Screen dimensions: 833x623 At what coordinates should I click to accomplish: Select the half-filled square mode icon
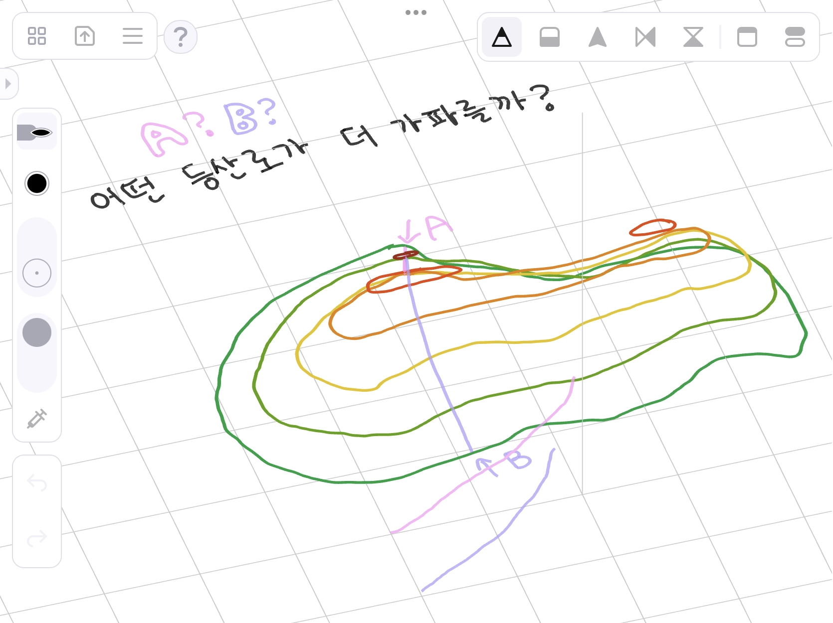[550, 37]
